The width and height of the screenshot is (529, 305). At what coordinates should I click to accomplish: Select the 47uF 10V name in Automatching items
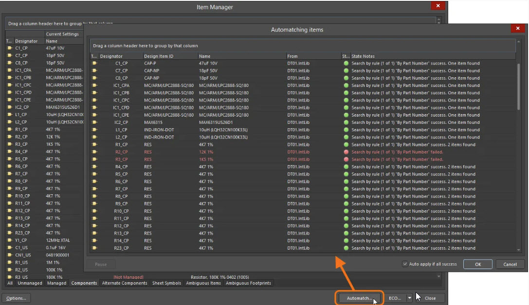[208, 63]
